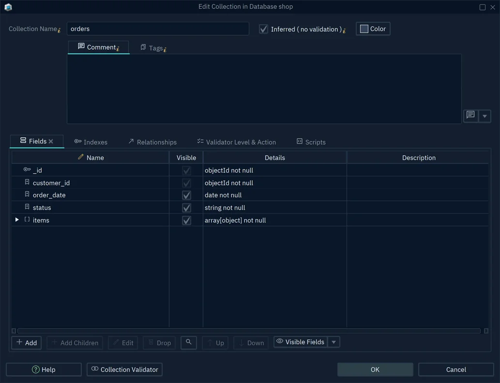
Task: Click the Up button
Action: point(215,343)
